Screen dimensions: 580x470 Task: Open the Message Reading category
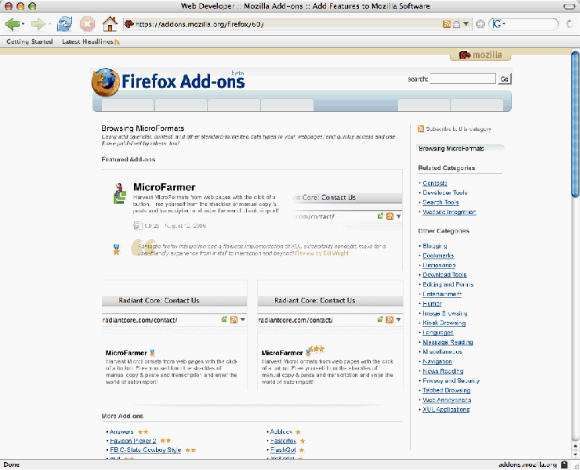point(448,342)
